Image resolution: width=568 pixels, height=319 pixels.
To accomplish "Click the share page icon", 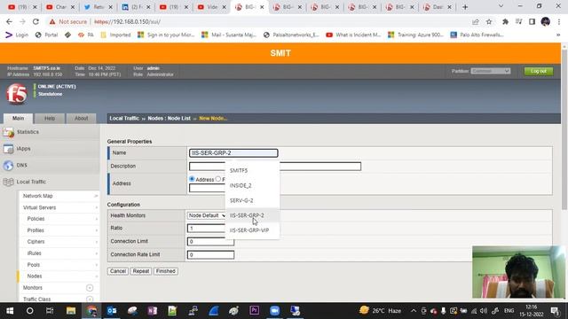I will coord(476,21).
